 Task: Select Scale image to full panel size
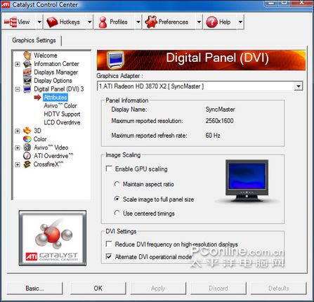pyautogui.click(x=117, y=199)
